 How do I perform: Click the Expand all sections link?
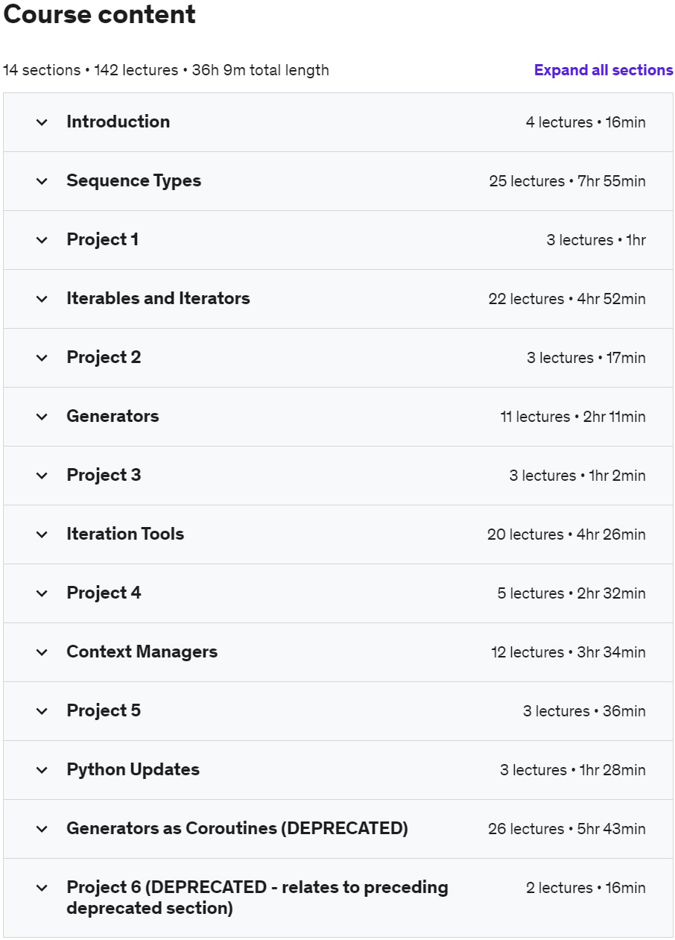(x=603, y=70)
